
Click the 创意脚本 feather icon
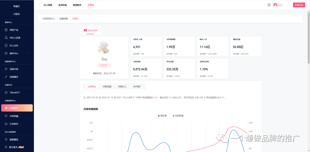pos(6,77)
